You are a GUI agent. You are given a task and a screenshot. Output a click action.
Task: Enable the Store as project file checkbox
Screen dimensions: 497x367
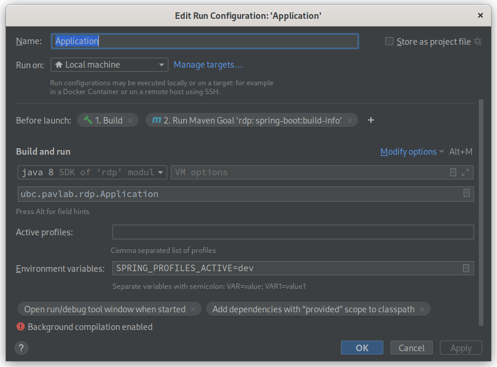(389, 41)
